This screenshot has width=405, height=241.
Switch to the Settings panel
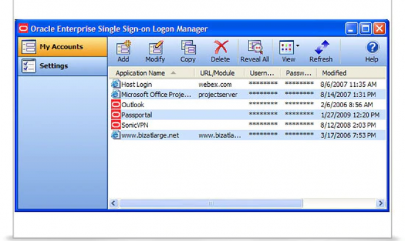[62, 66]
